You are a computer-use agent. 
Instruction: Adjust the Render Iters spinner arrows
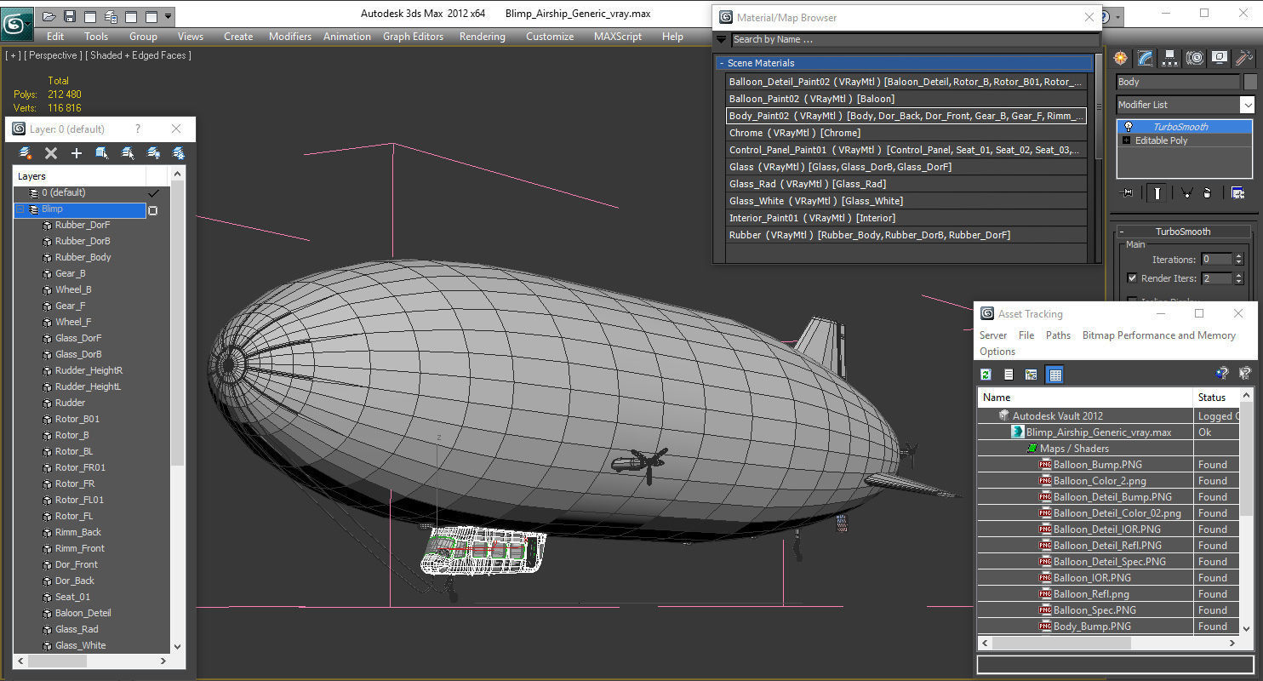(1238, 278)
